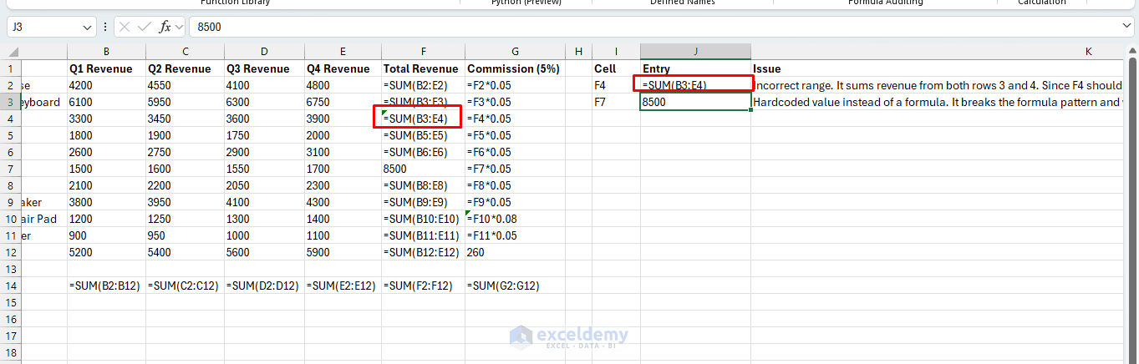Select row 18 header
Screen dimensions: 1139x364
click(12, 352)
